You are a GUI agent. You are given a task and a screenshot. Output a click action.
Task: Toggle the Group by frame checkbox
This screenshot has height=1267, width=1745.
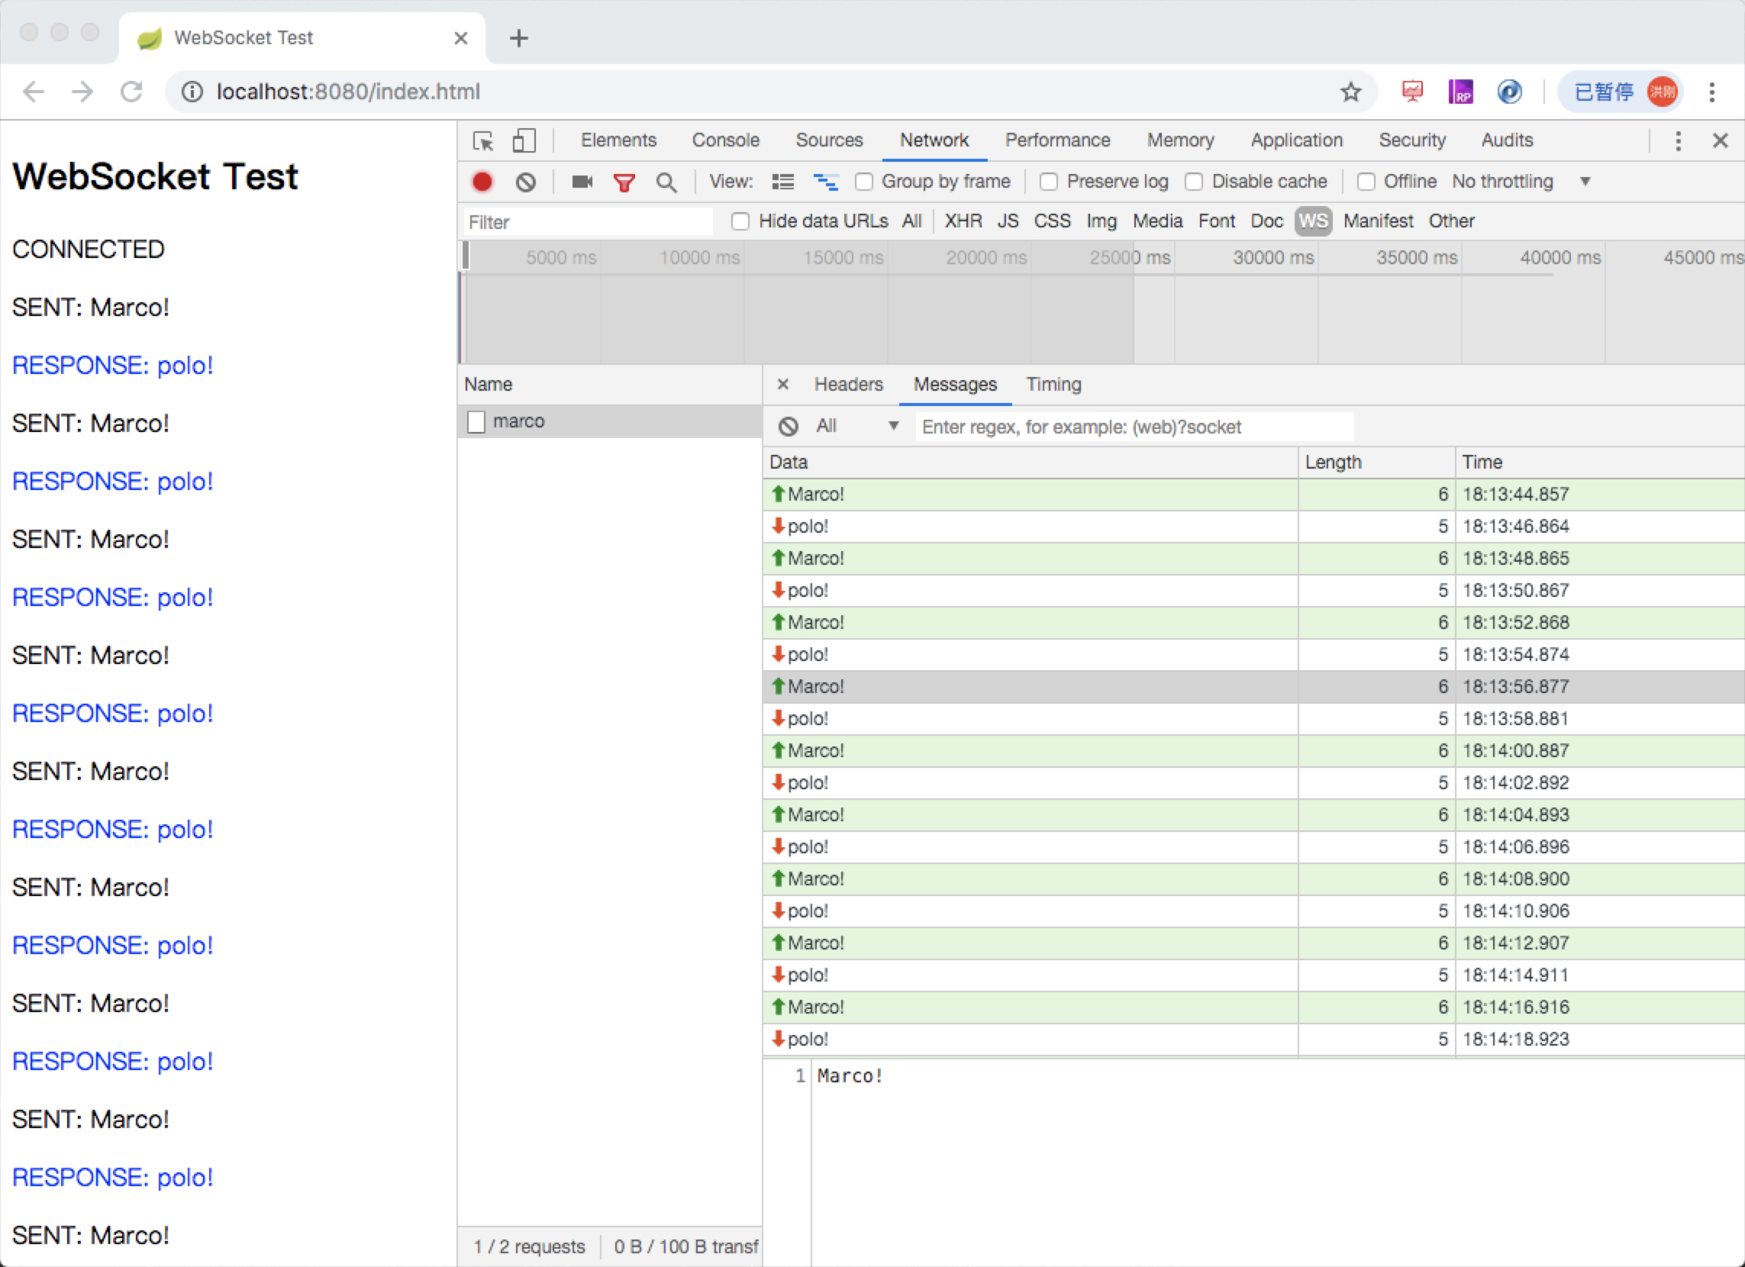coord(862,183)
